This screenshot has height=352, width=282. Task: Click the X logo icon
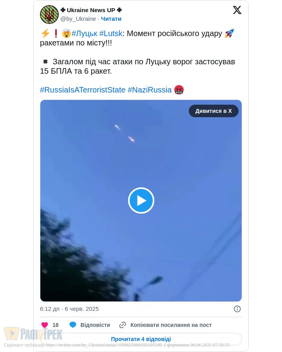pyautogui.click(x=237, y=10)
